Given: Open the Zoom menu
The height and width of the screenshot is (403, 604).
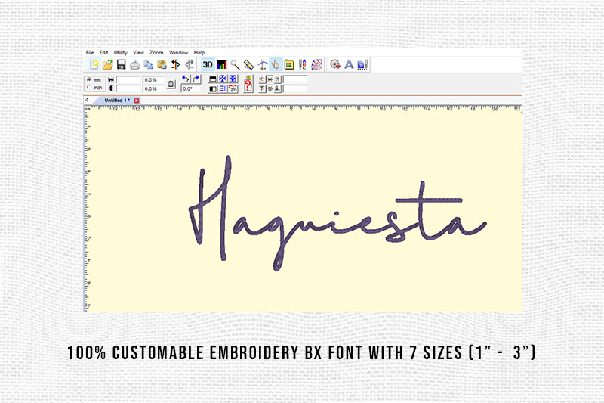Looking at the screenshot, I should click(156, 52).
